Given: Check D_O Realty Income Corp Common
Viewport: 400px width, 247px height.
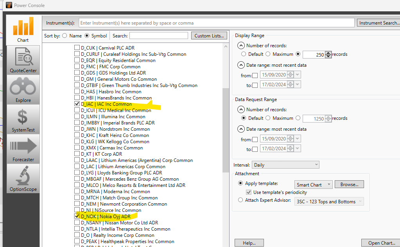Looking at the screenshot, I should [77, 235].
